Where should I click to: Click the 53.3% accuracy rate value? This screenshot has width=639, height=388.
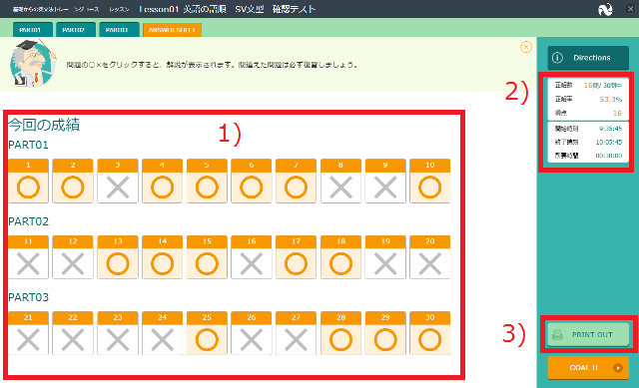[x=610, y=100]
